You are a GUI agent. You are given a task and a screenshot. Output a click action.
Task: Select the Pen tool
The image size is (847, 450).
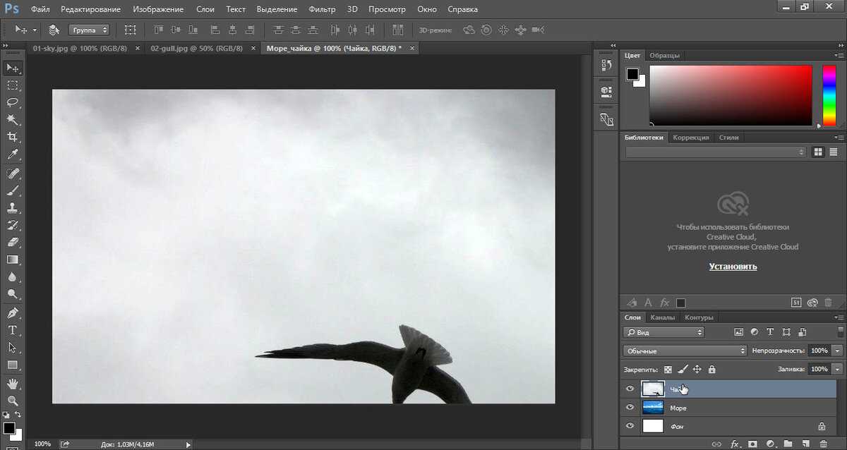[x=13, y=312]
